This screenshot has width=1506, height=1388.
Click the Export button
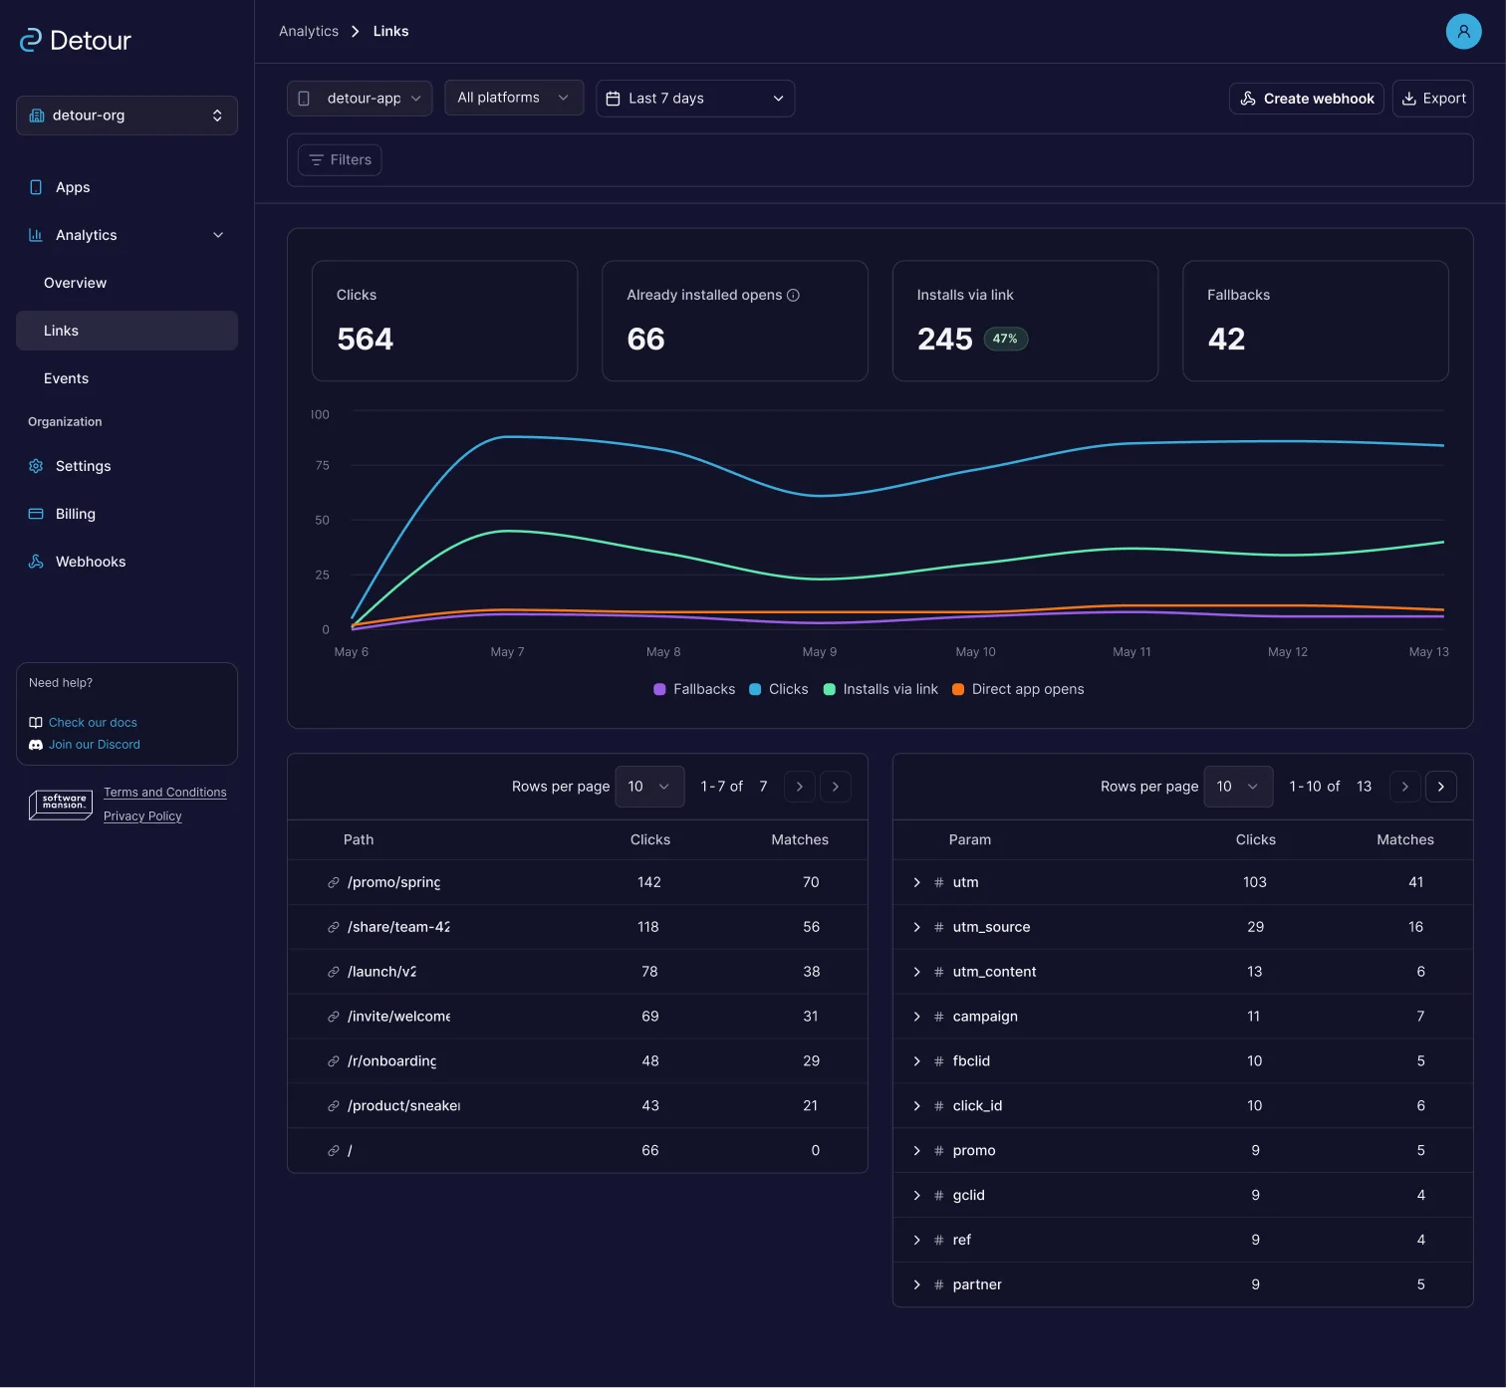pyautogui.click(x=1433, y=99)
